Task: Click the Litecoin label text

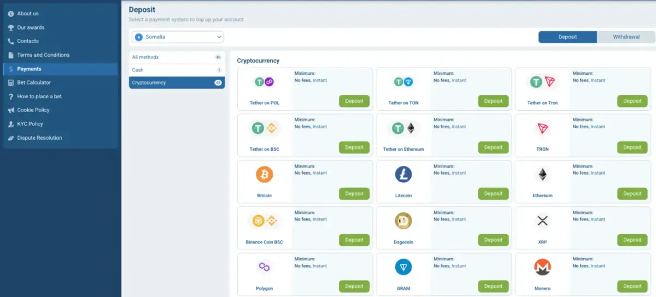Action: point(403,195)
